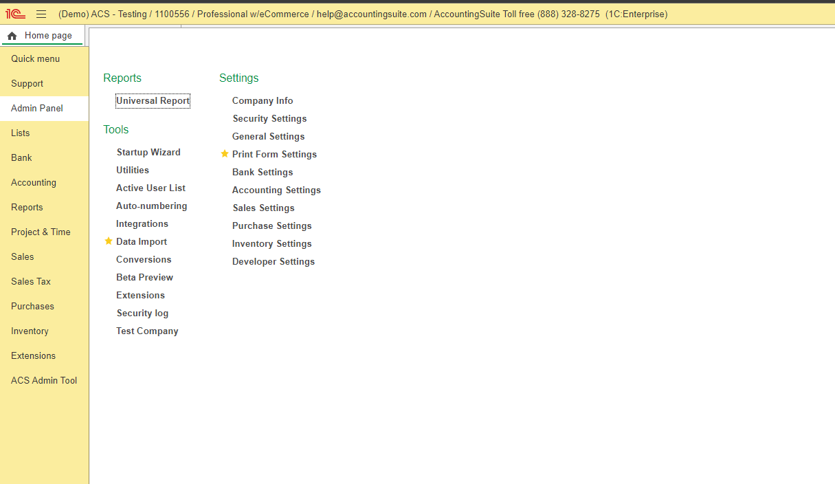This screenshot has height=484, width=835.
Task: Go to the Support section
Action: (x=45, y=84)
